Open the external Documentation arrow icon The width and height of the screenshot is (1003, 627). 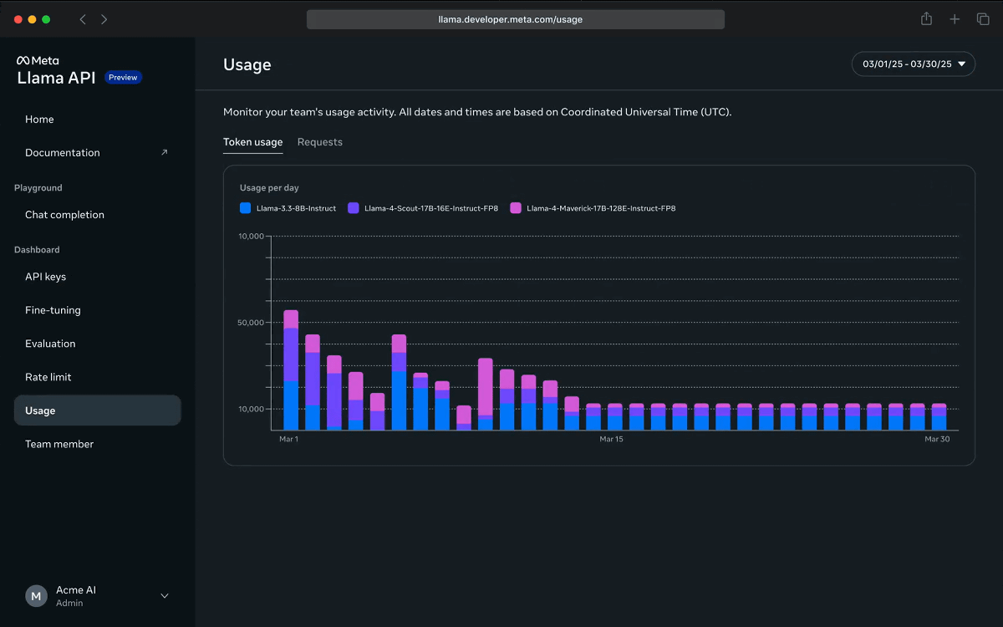[164, 152]
